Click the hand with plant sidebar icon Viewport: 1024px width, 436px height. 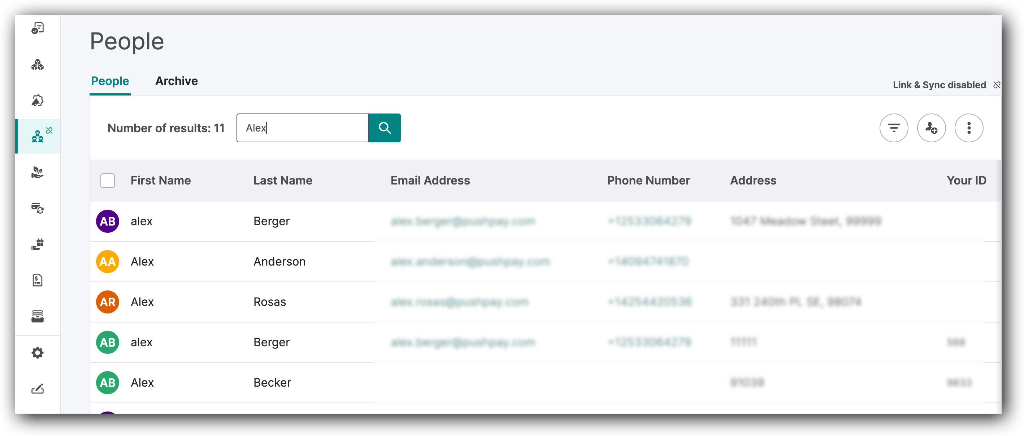[x=37, y=172]
